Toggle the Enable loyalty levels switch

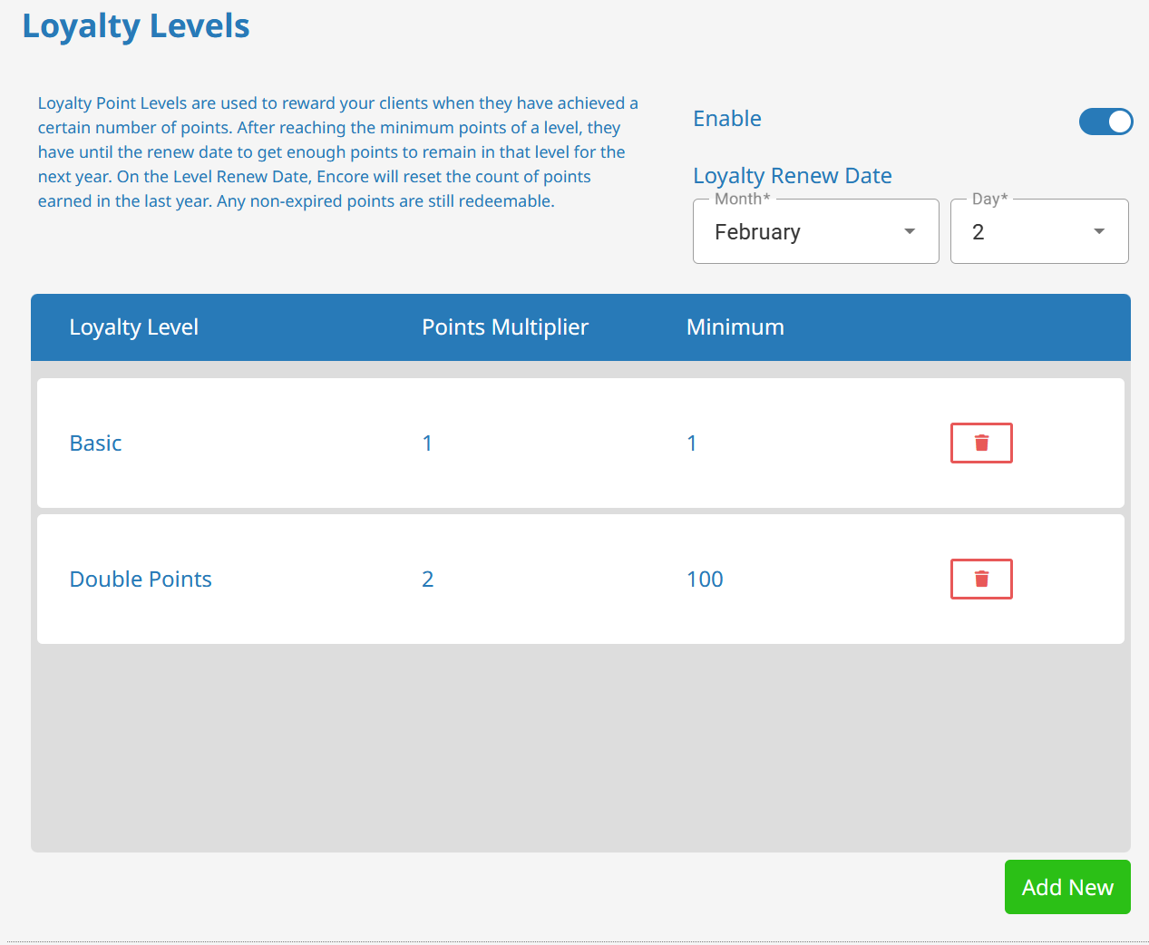point(1105,122)
